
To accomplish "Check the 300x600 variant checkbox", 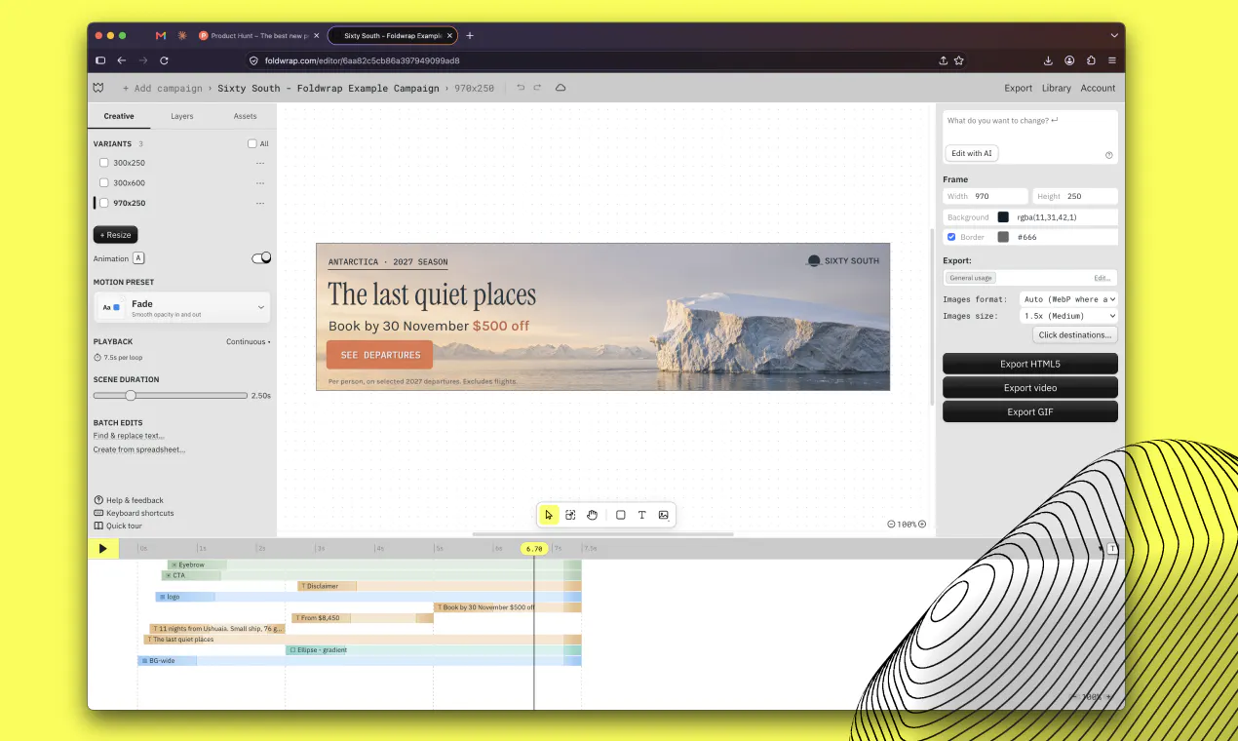I will tap(104, 182).
